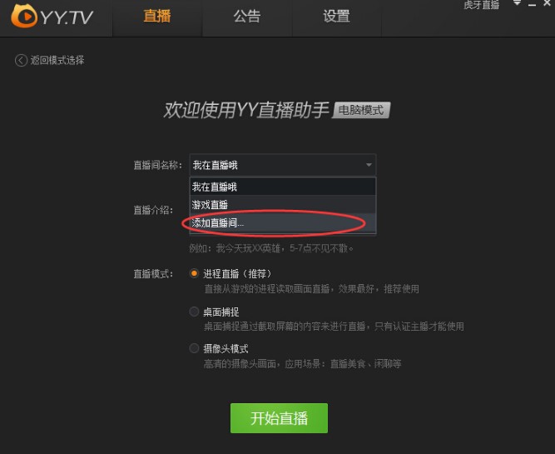Choose 游戏直播 from dropdown list
The image size is (555, 454).
coord(283,204)
